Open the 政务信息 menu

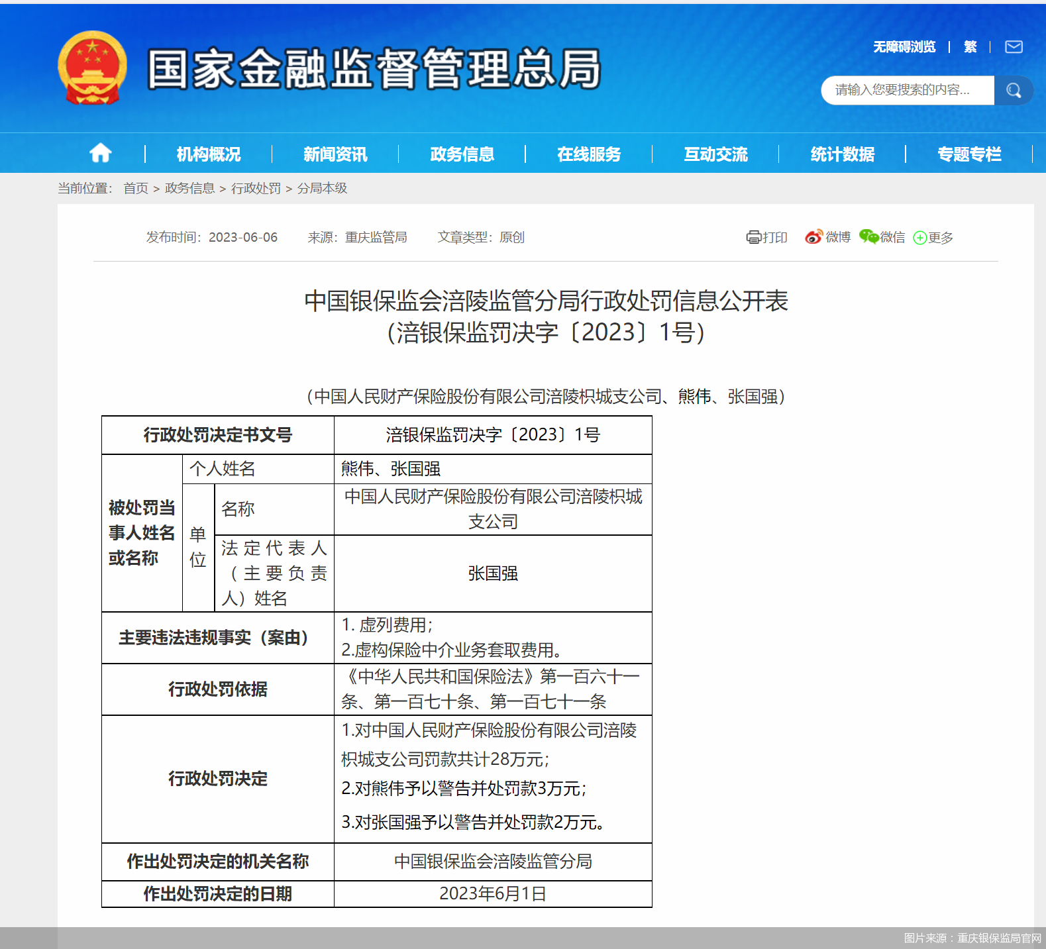pos(462,154)
